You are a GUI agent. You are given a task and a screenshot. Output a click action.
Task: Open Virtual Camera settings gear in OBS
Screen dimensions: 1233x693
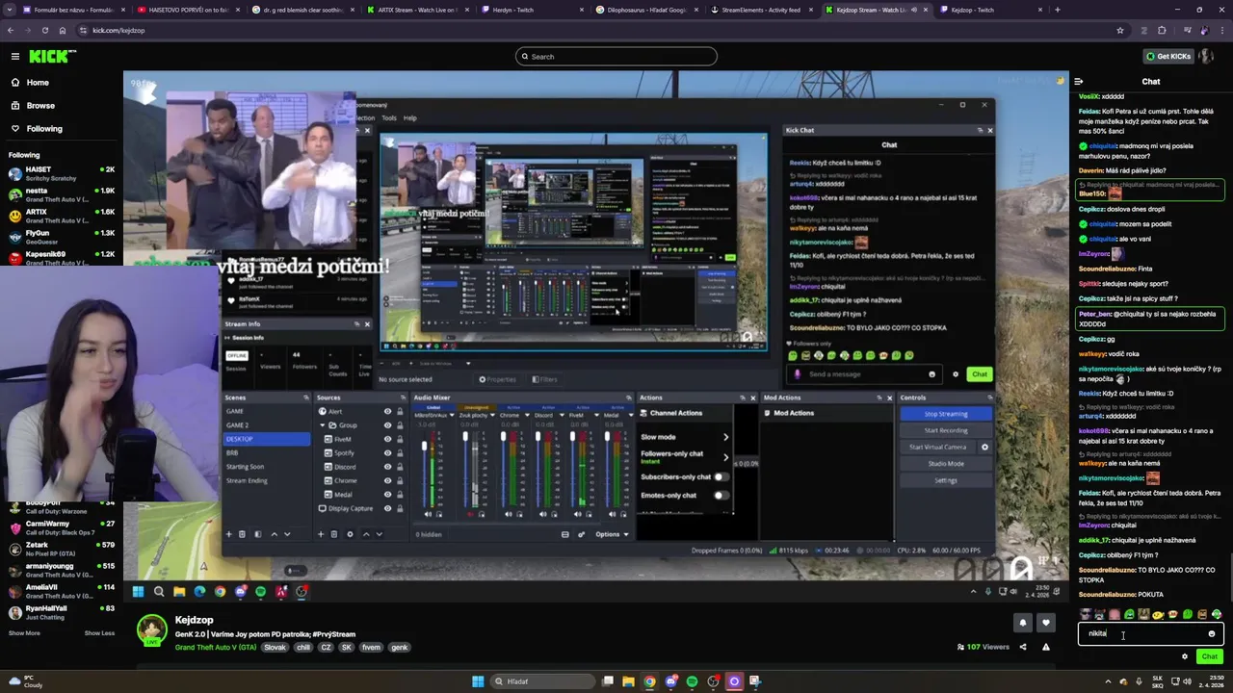click(x=984, y=447)
